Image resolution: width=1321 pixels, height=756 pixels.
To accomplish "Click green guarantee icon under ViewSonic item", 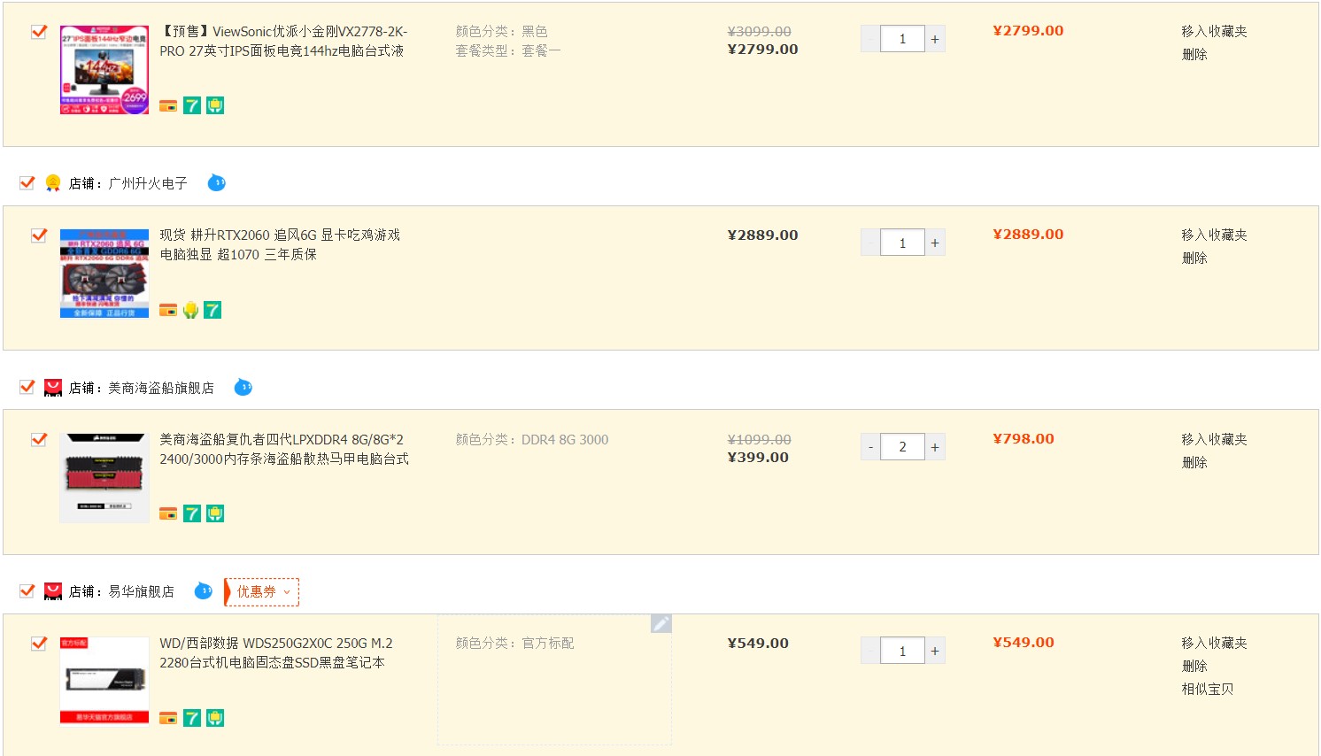I will 215,106.
